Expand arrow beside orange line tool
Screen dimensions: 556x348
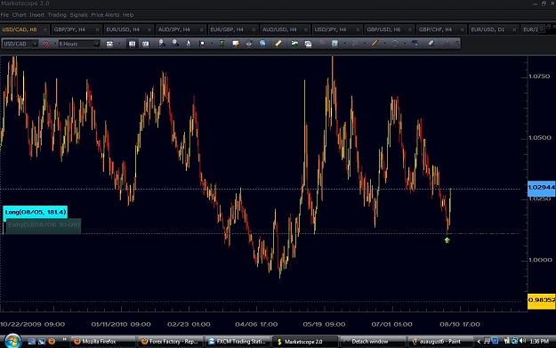[384, 44]
